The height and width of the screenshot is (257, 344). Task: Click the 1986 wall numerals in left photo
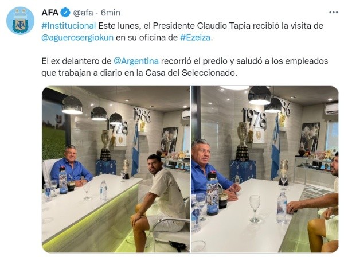click(142, 115)
